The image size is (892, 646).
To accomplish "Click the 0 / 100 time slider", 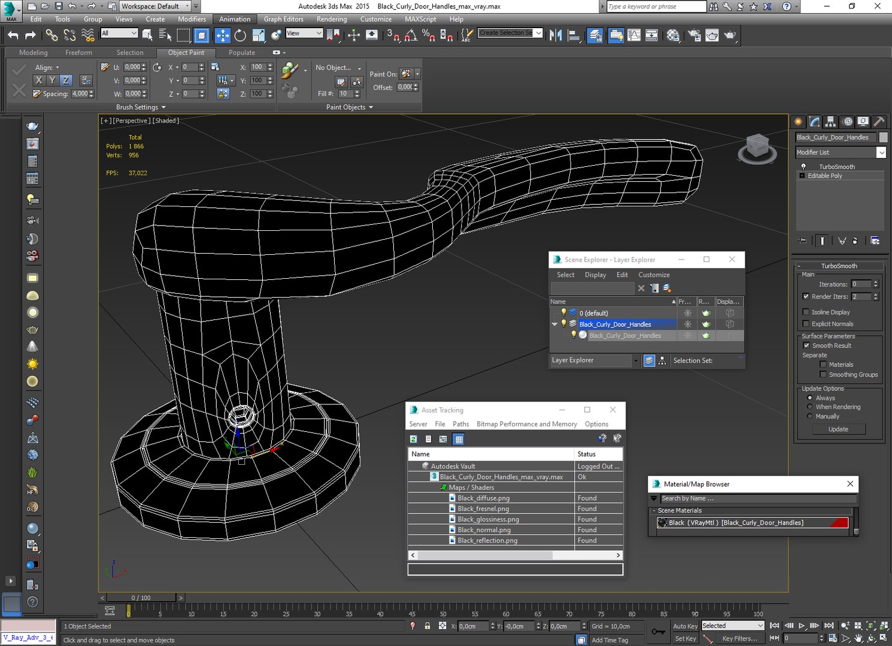I will coord(141,598).
